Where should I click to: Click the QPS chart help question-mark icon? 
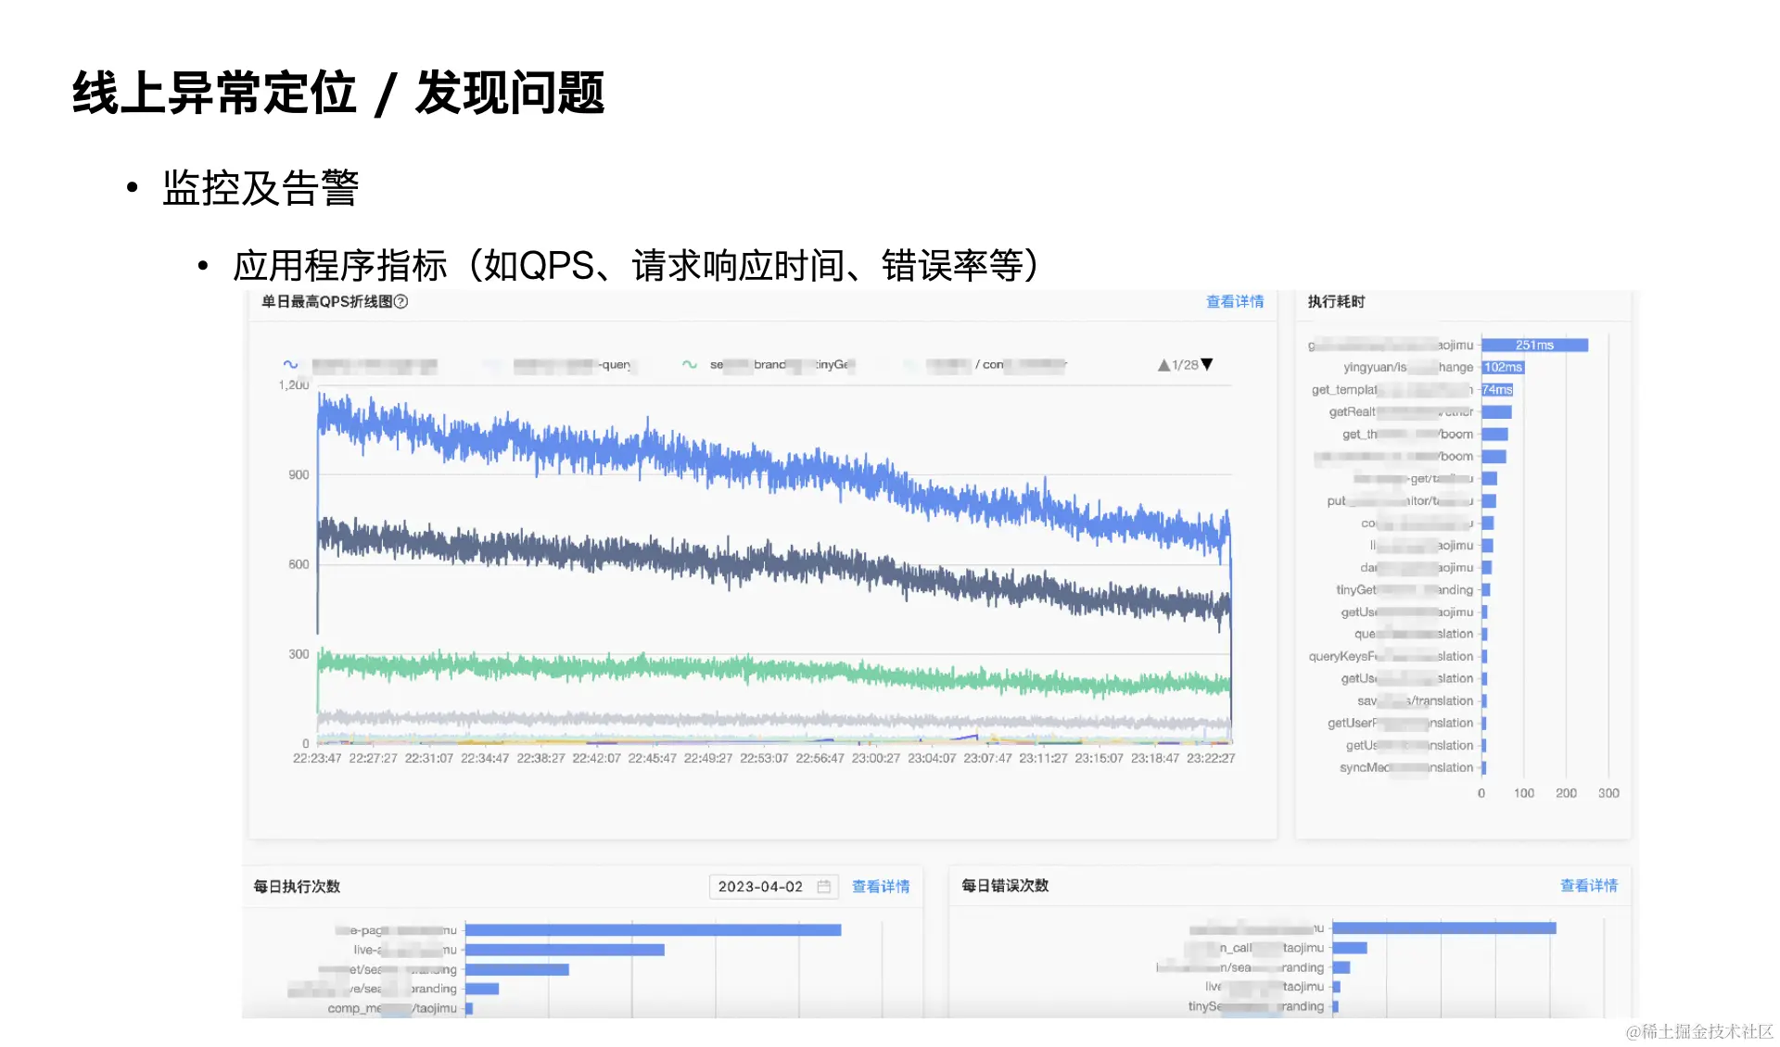click(401, 302)
